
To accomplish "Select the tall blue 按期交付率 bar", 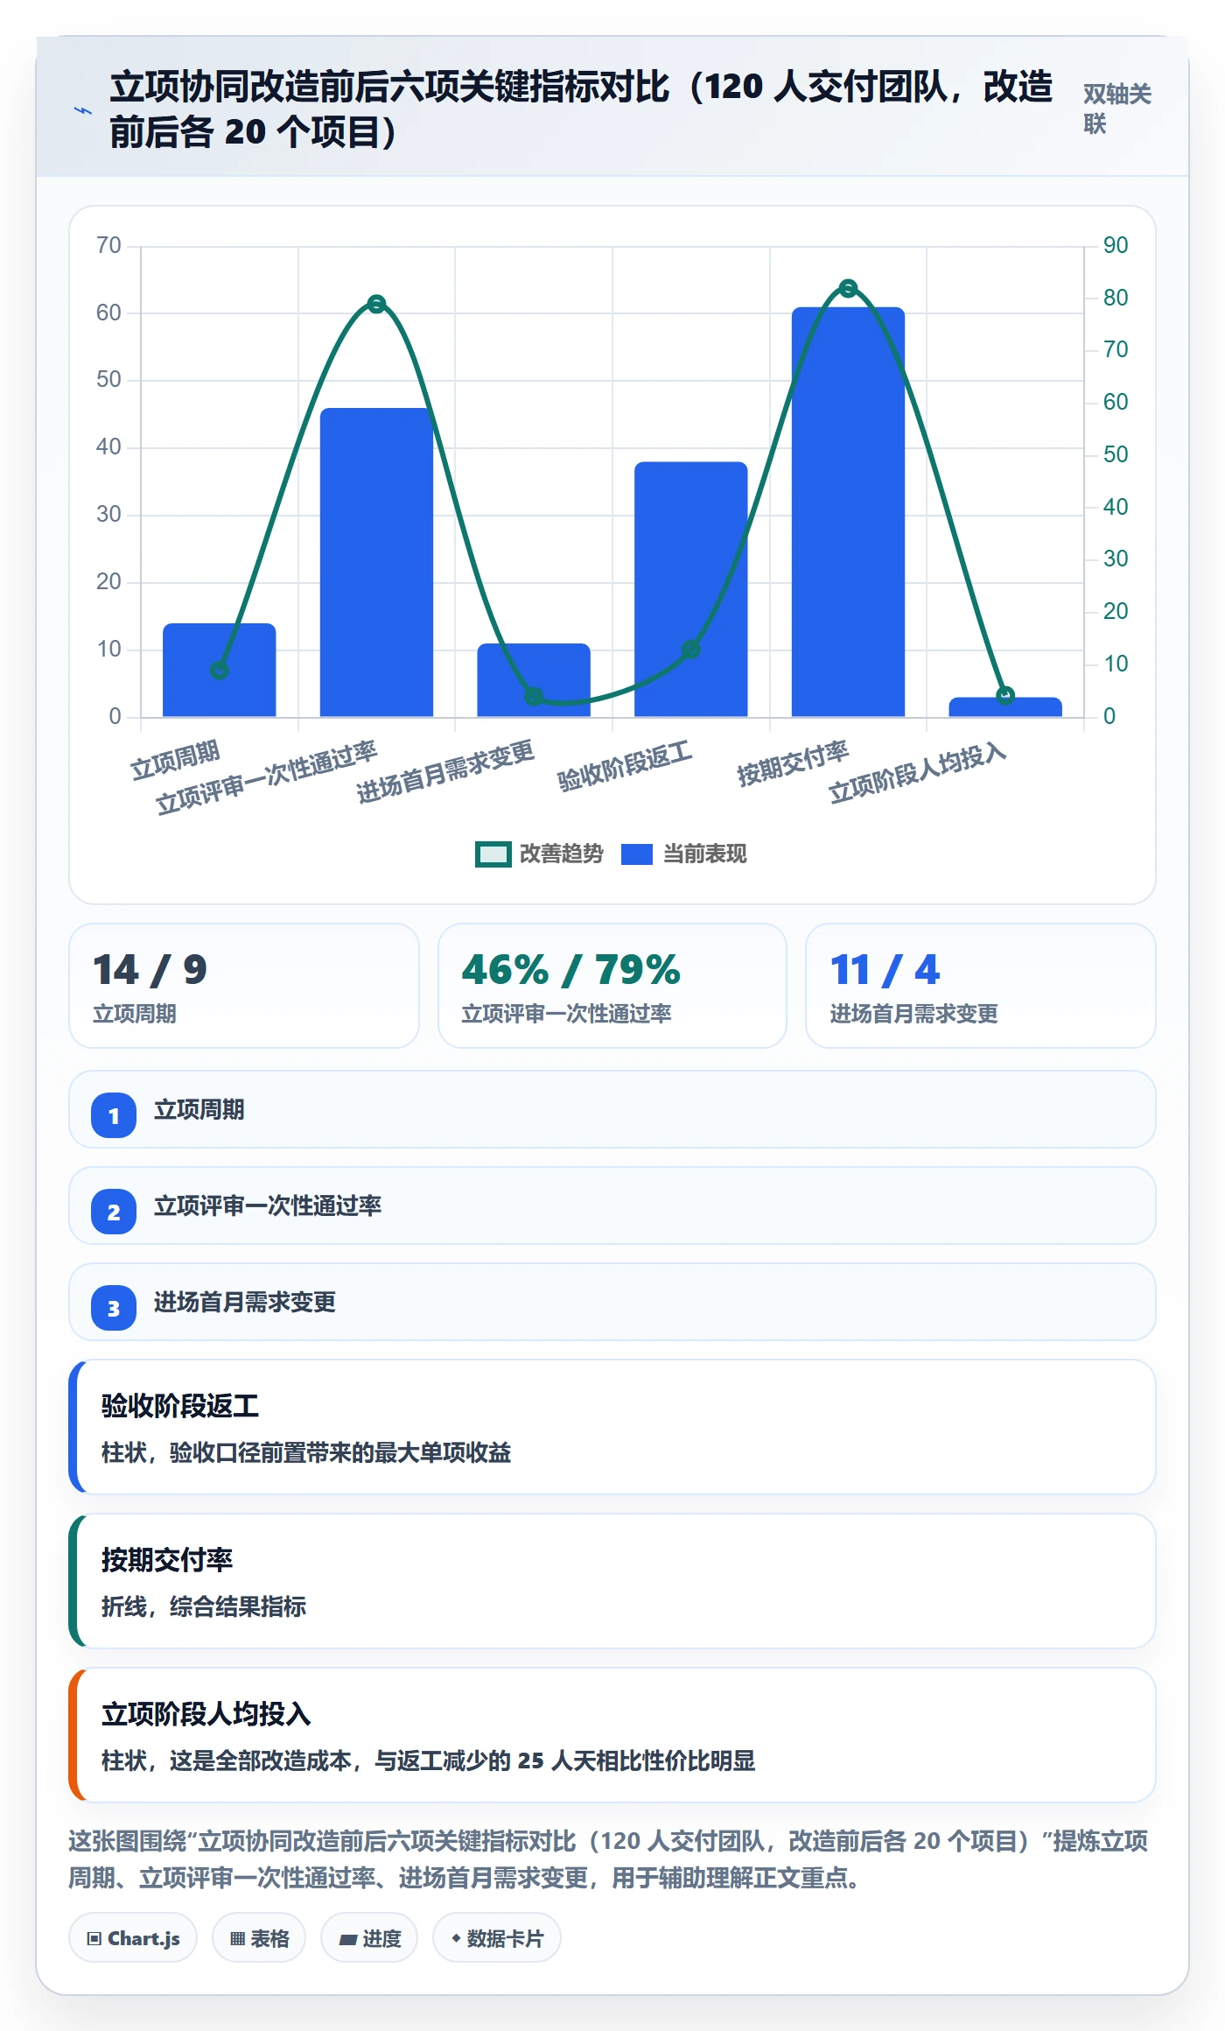I will pyautogui.click(x=848, y=512).
